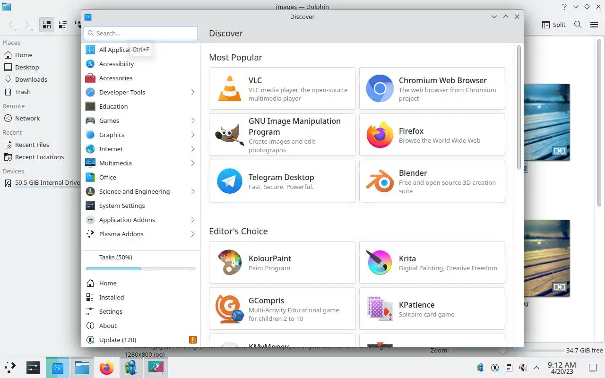Image resolution: width=605 pixels, height=378 pixels.
Task: Open the clipboard tray icon
Action: (x=509, y=368)
